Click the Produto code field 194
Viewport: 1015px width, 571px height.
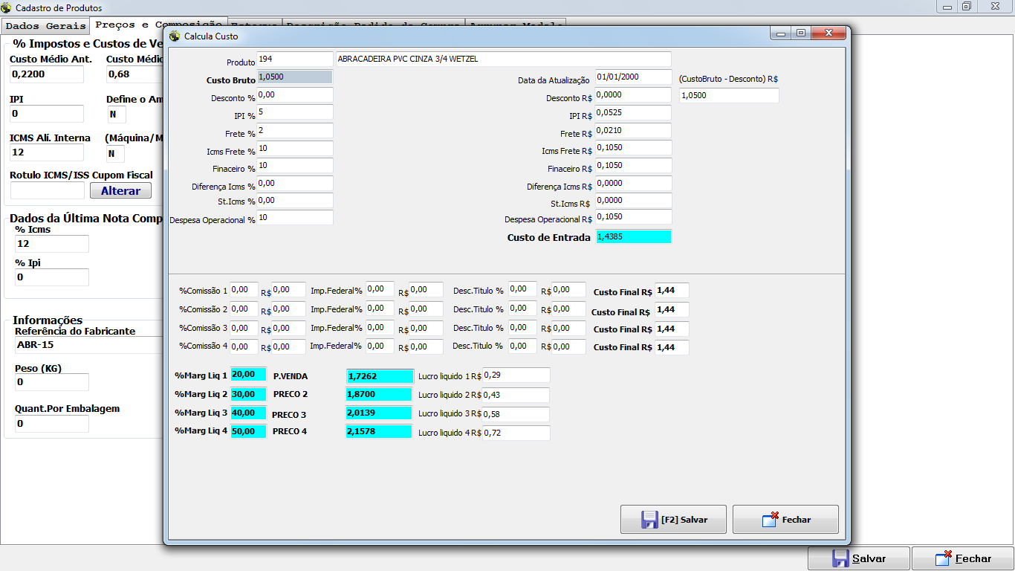pos(295,59)
